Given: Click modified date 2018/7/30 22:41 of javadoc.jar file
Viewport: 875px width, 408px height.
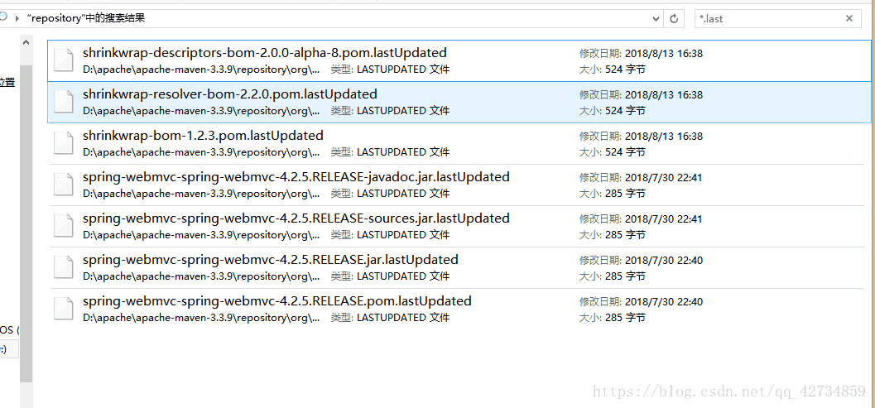Looking at the screenshot, I should click(664, 178).
